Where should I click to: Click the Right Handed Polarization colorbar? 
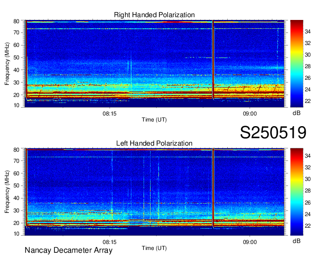coord(296,64)
